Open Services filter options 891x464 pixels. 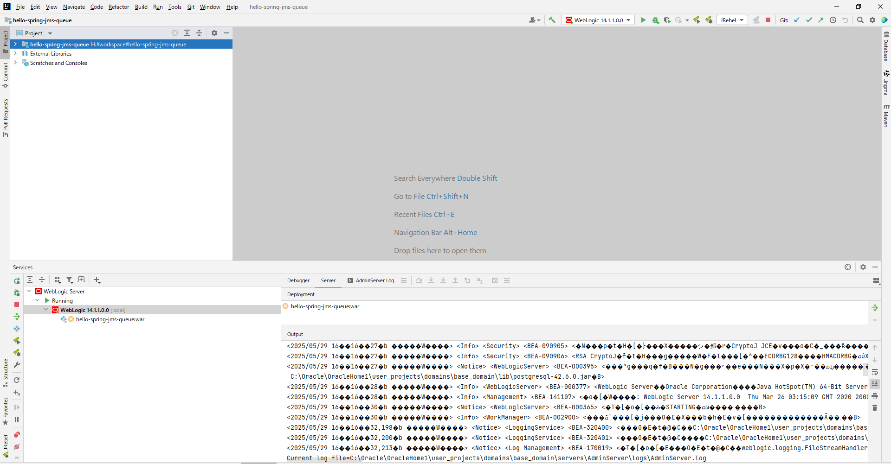pos(70,280)
